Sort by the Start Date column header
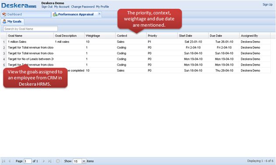 (193, 35)
